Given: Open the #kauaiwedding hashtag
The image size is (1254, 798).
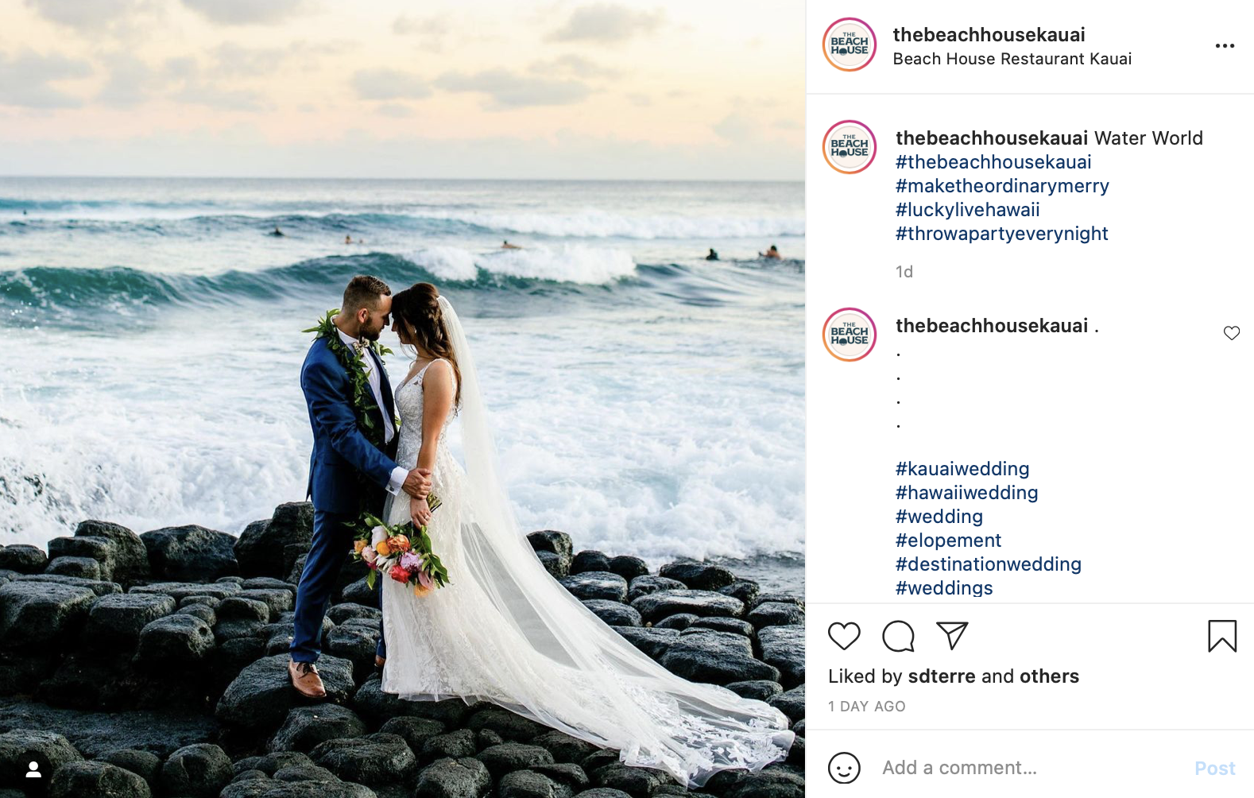Looking at the screenshot, I should point(962,469).
